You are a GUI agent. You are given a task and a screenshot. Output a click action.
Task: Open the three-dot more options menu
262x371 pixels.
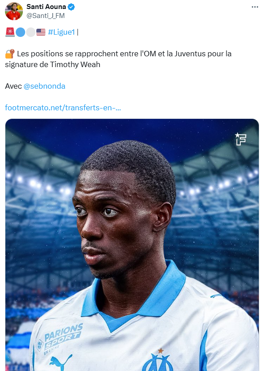255,7
